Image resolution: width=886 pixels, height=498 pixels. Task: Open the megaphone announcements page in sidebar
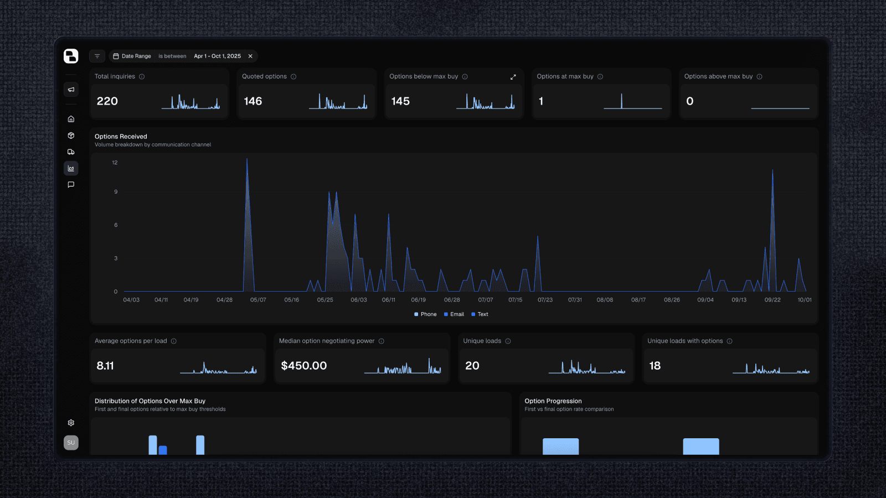pyautogui.click(x=71, y=90)
